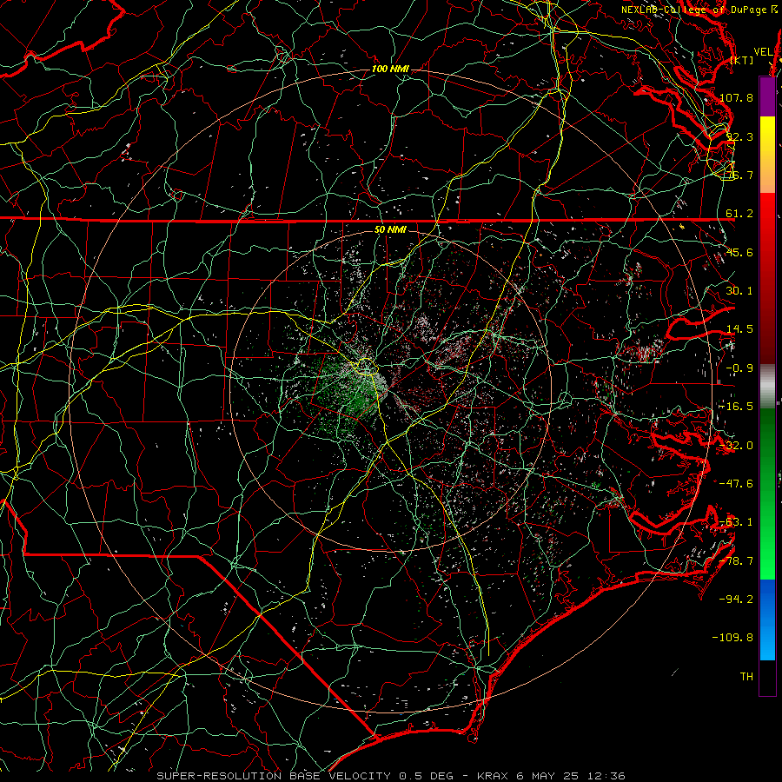This screenshot has height=782, width=782.
Task: Click the black TH segment of the scale
Action: click(767, 677)
